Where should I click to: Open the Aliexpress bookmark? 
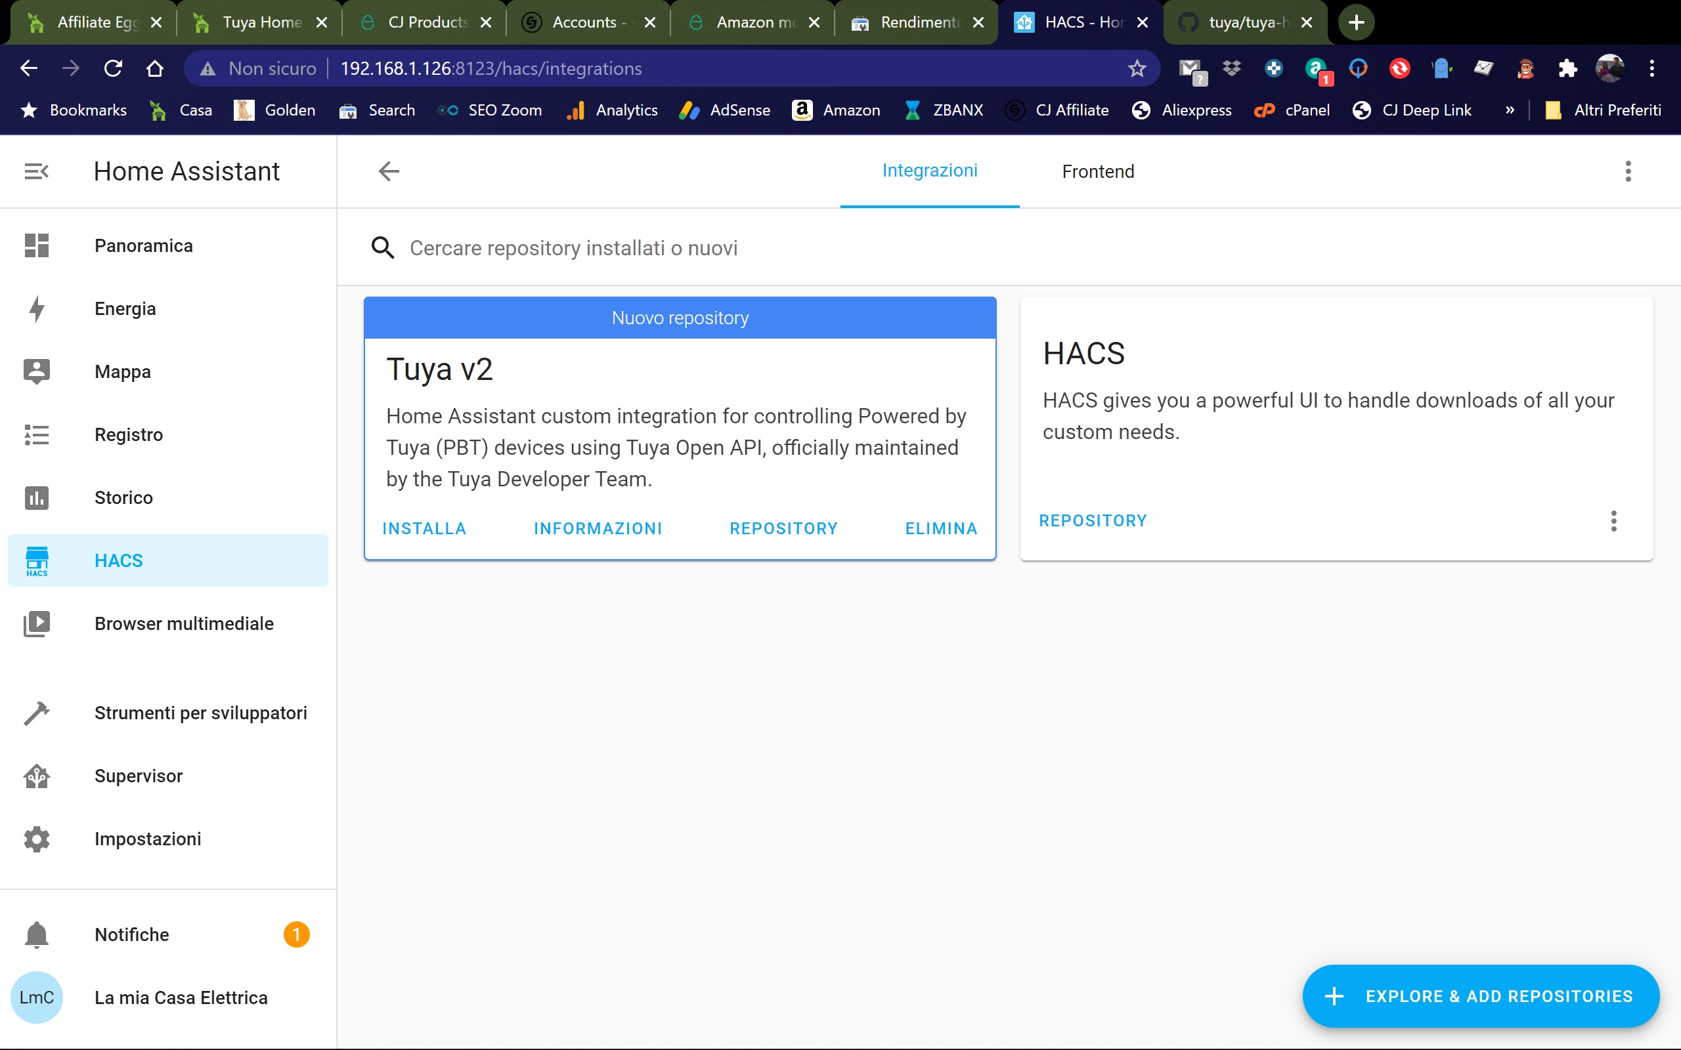1181,110
